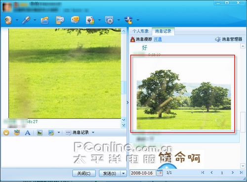Click the chat window scrollbar thumb
This screenshot has height=182, width=247.
123,87
